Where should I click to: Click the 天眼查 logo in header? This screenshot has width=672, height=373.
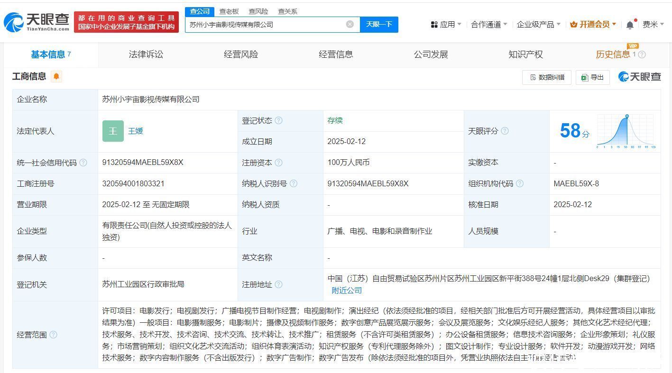pos(37,22)
